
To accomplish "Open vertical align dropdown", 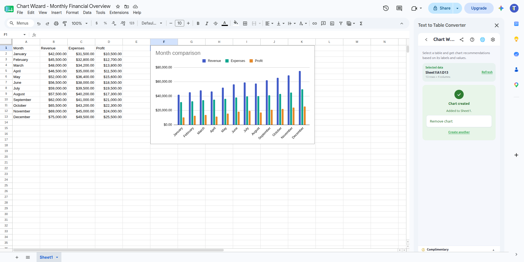I will click(281, 23).
